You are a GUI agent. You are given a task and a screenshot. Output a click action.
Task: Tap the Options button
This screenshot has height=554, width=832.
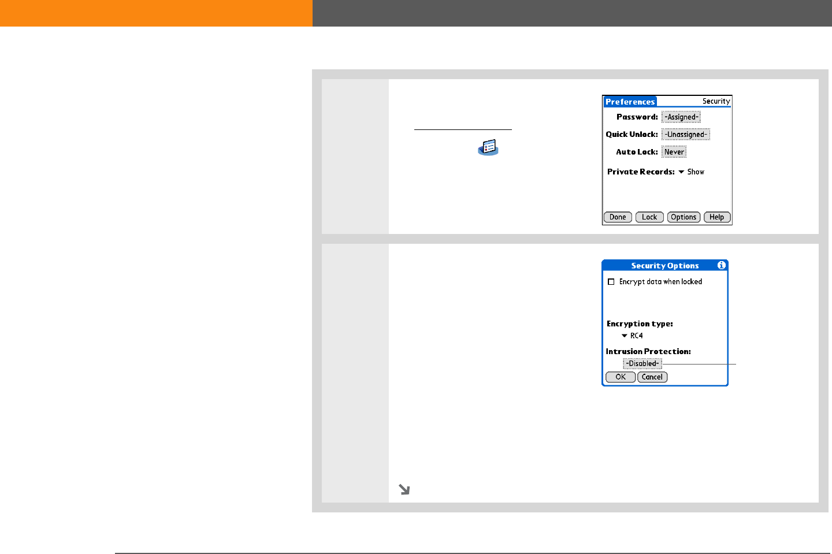tap(684, 217)
